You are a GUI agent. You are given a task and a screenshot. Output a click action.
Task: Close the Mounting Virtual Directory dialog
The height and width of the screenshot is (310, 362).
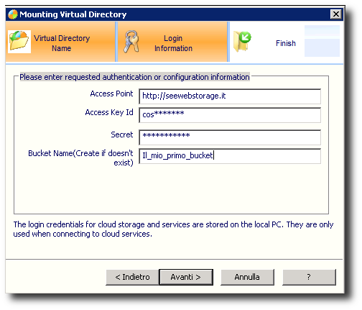(x=336, y=14)
